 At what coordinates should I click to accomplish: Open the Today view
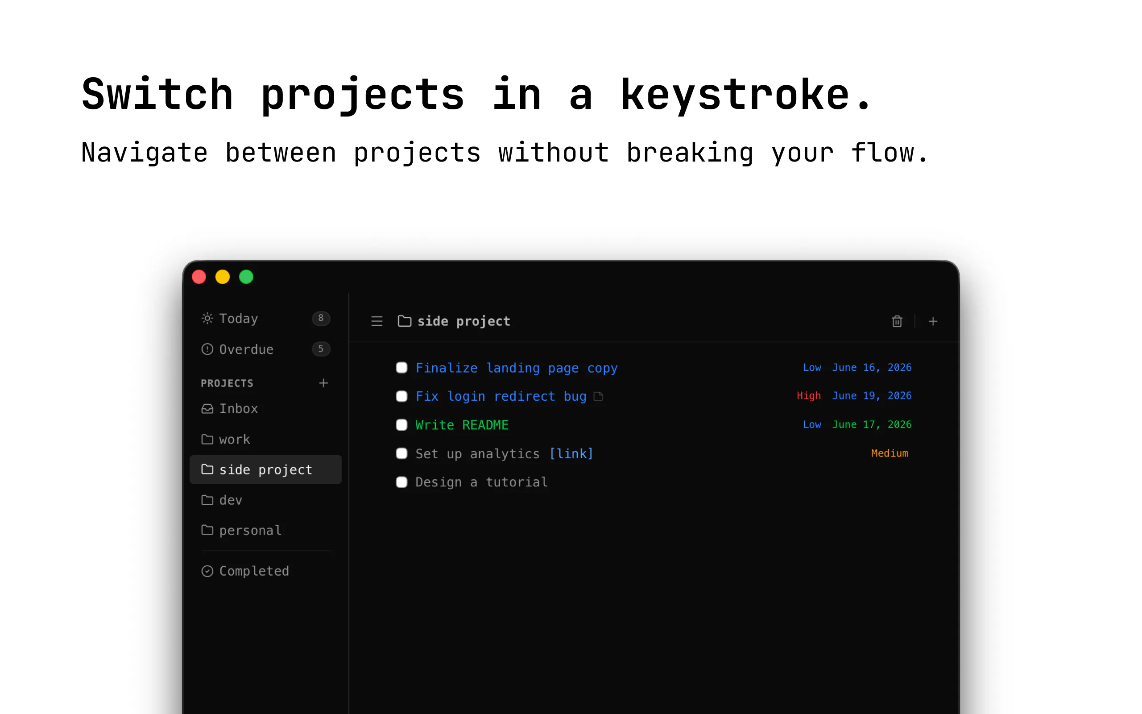(265, 318)
